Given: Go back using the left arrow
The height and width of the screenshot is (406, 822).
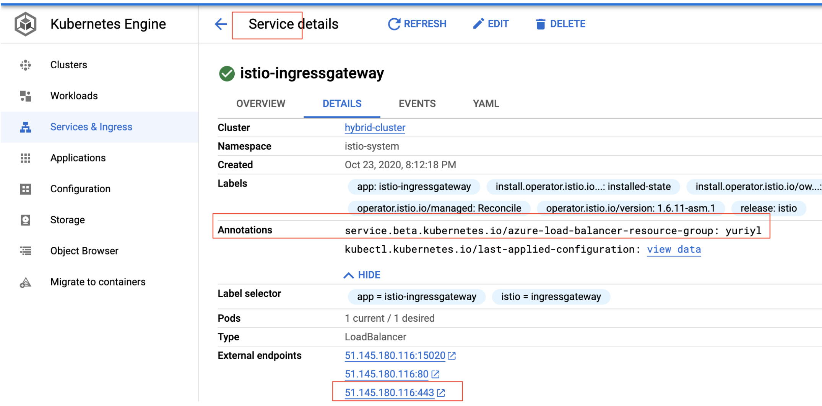Looking at the screenshot, I should pyautogui.click(x=221, y=24).
